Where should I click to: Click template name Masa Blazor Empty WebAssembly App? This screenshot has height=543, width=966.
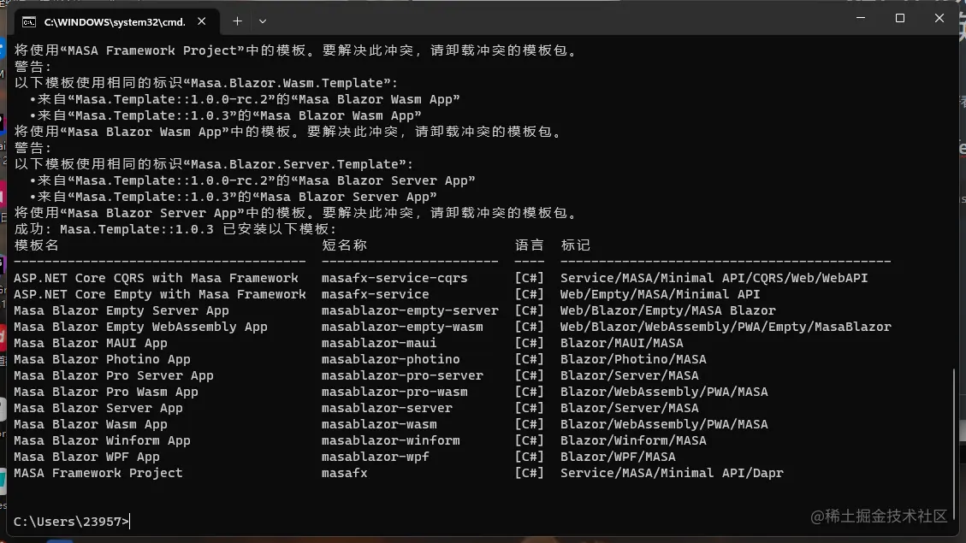[140, 327]
